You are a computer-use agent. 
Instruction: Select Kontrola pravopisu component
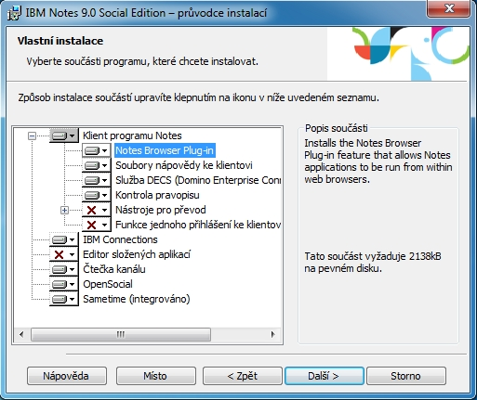tap(157, 195)
